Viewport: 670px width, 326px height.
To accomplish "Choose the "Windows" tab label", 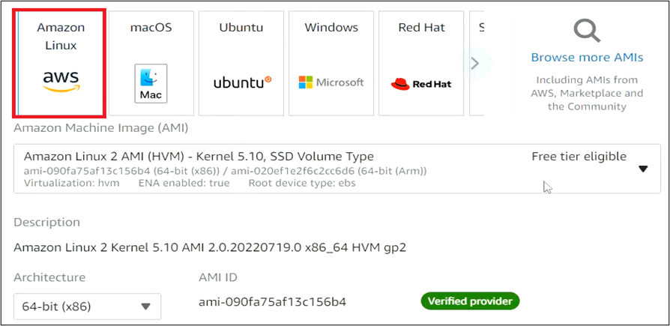I will click(x=331, y=28).
